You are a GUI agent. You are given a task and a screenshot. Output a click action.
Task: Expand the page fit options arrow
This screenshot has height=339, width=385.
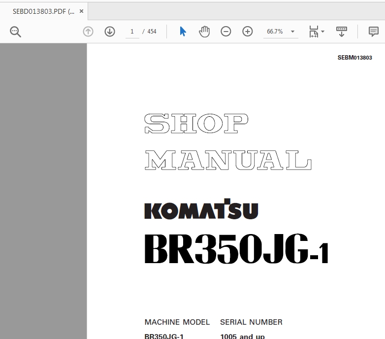pyautogui.click(x=322, y=32)
